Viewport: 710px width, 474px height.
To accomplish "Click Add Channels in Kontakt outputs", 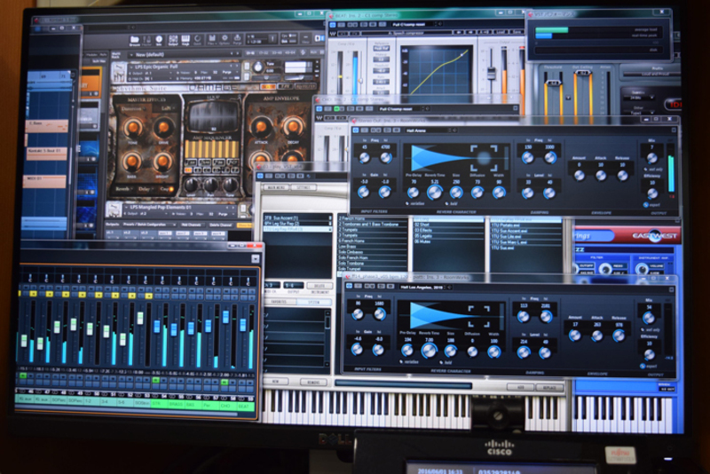I will click(x=191, y=225).
